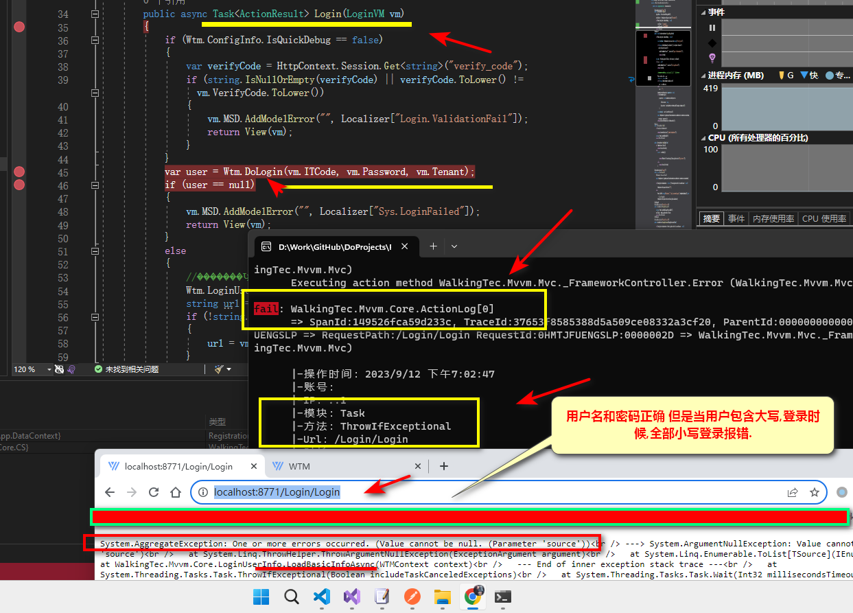Bookmark the page with the star icon

(815, 492)
